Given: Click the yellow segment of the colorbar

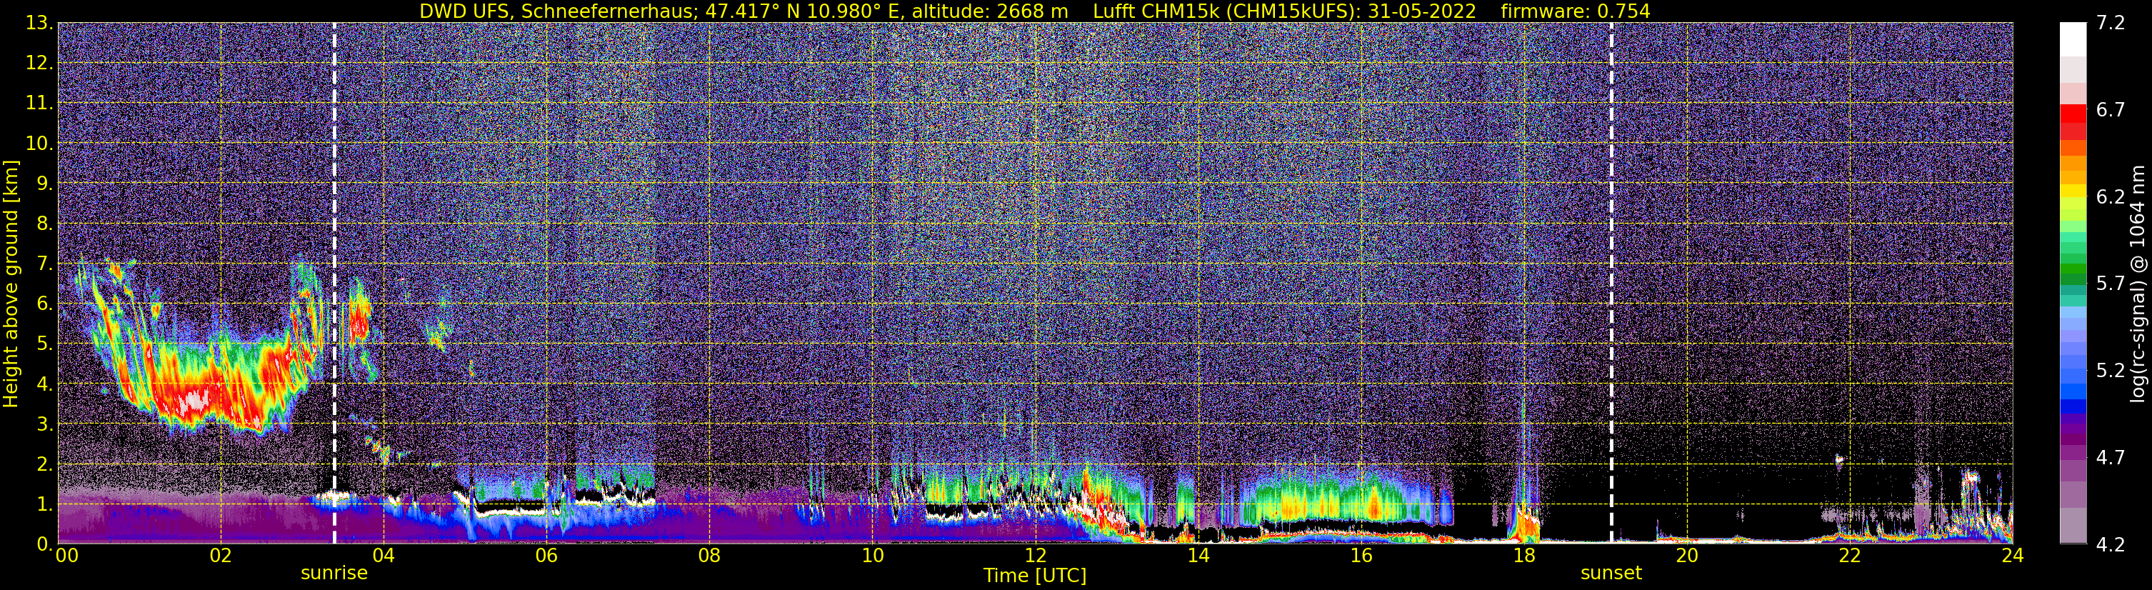Looking at the screenshot, I should click(2073, 192).
